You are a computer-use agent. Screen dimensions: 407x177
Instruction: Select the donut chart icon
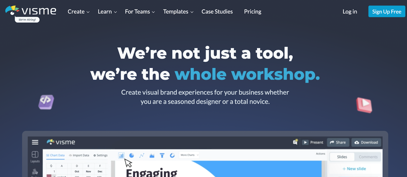172,155
